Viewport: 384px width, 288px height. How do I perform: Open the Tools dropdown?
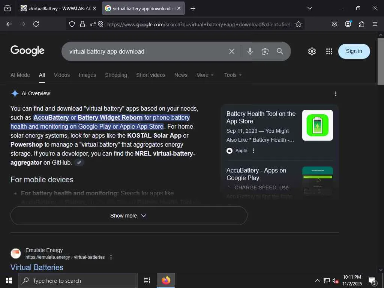tap(233, 75)
